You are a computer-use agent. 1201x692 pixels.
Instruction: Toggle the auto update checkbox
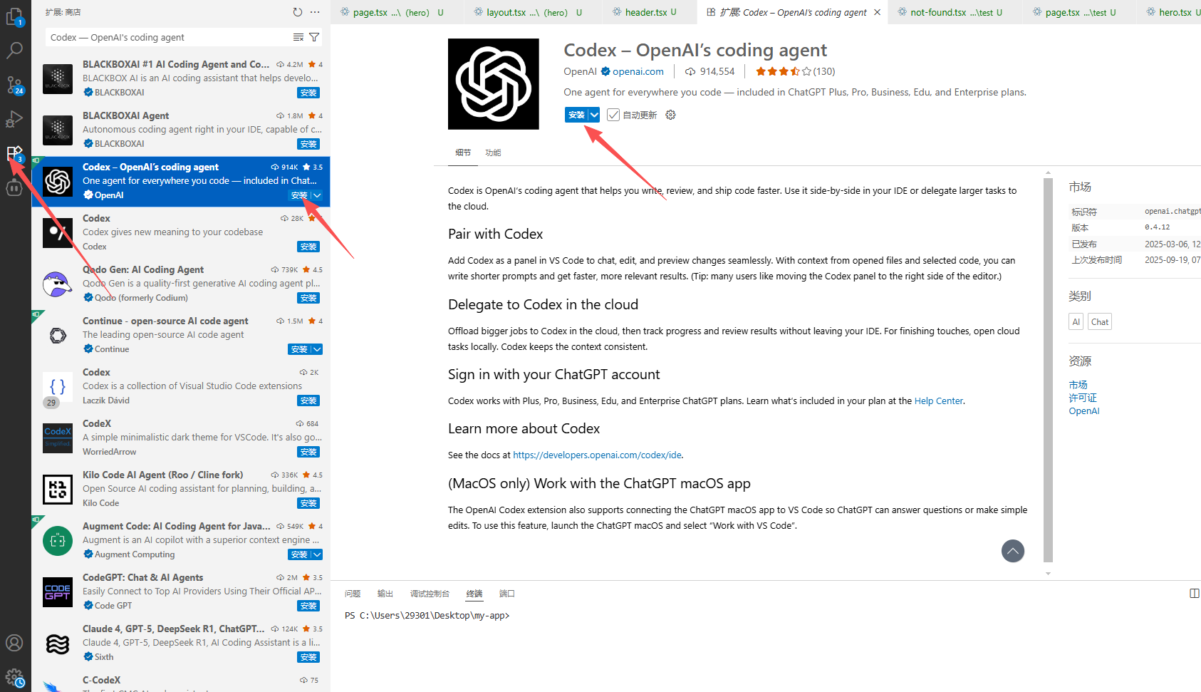(x=613, y=115)
